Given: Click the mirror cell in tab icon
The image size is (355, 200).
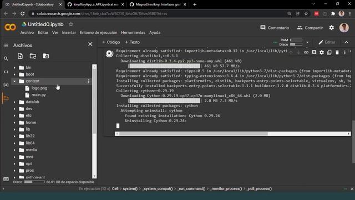Looking at the screenshot, I should 329,52.
